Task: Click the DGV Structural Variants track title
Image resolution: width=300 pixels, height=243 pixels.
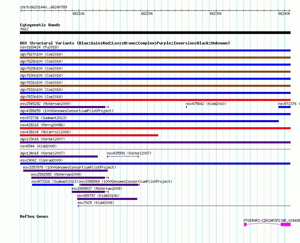Action: click(x=125, y=43)
